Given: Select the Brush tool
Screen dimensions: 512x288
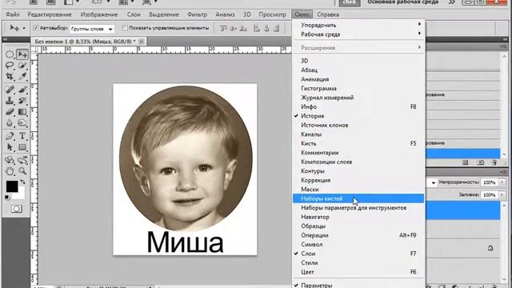Looking at the screenshot, I should (x=22, y=90).
